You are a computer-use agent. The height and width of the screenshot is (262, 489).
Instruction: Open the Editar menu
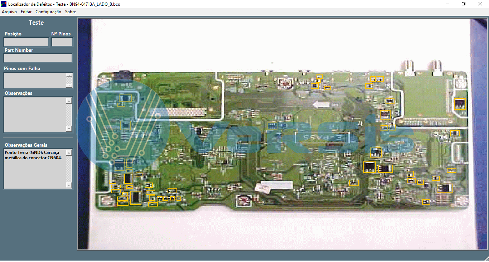26,12
